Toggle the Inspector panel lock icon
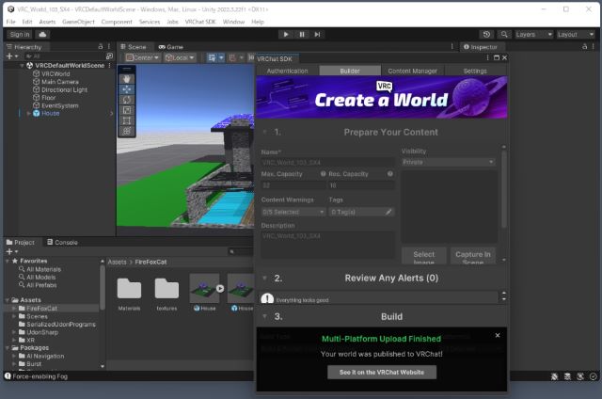The height and width of the screenshot is (399, 602). point(584,46)
